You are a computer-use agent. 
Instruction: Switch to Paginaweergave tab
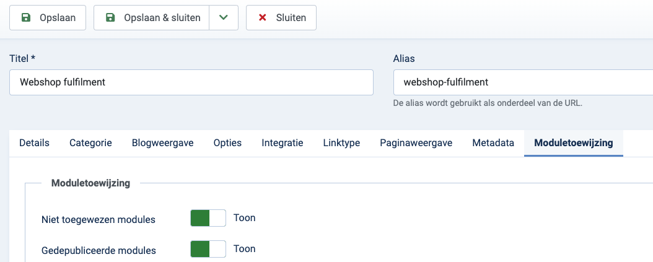click(416, 143)
